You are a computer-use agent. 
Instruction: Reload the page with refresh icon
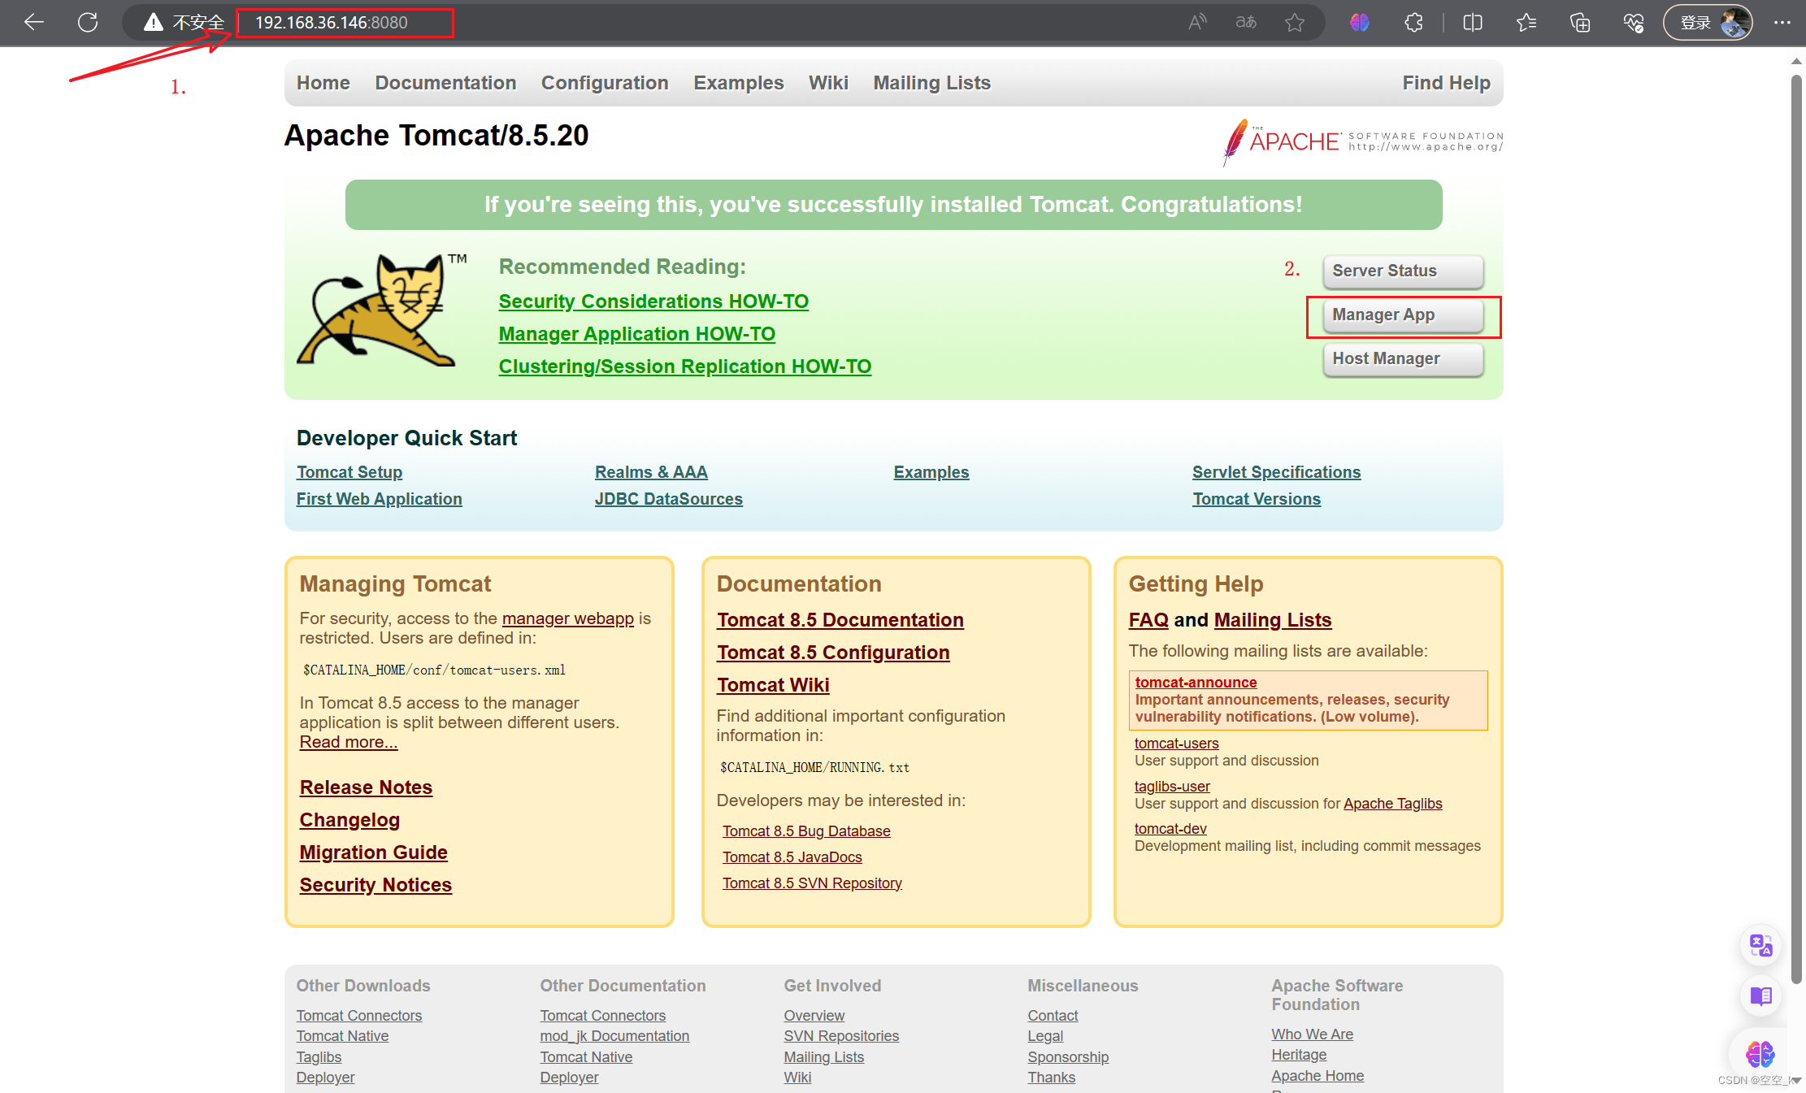(x=88, y=22)
